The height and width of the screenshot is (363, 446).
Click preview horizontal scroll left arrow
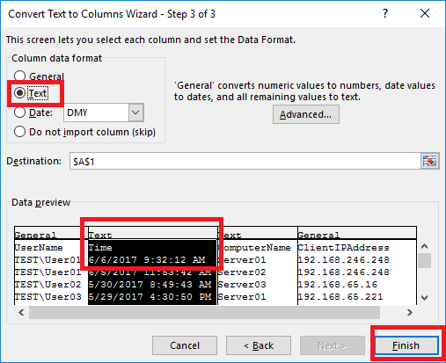(21, 313)
